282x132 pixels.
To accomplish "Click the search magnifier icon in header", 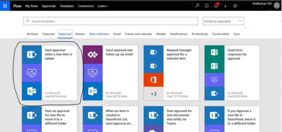I will (197, 5).
